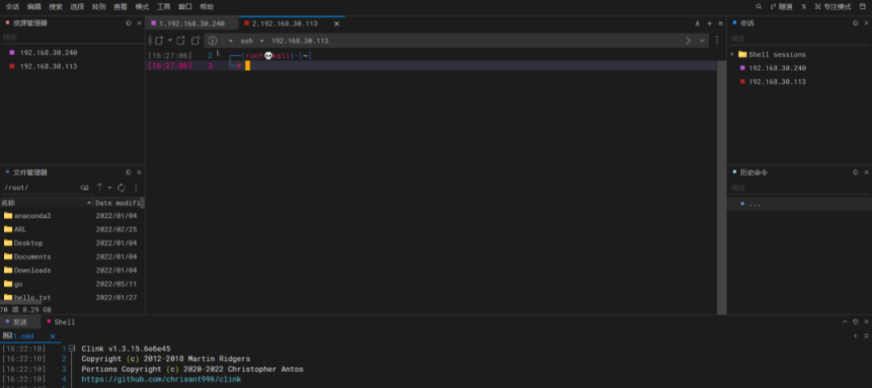Expand the Shell sessions folder
This screenshot has height=388, width=872.
point(732,54)
